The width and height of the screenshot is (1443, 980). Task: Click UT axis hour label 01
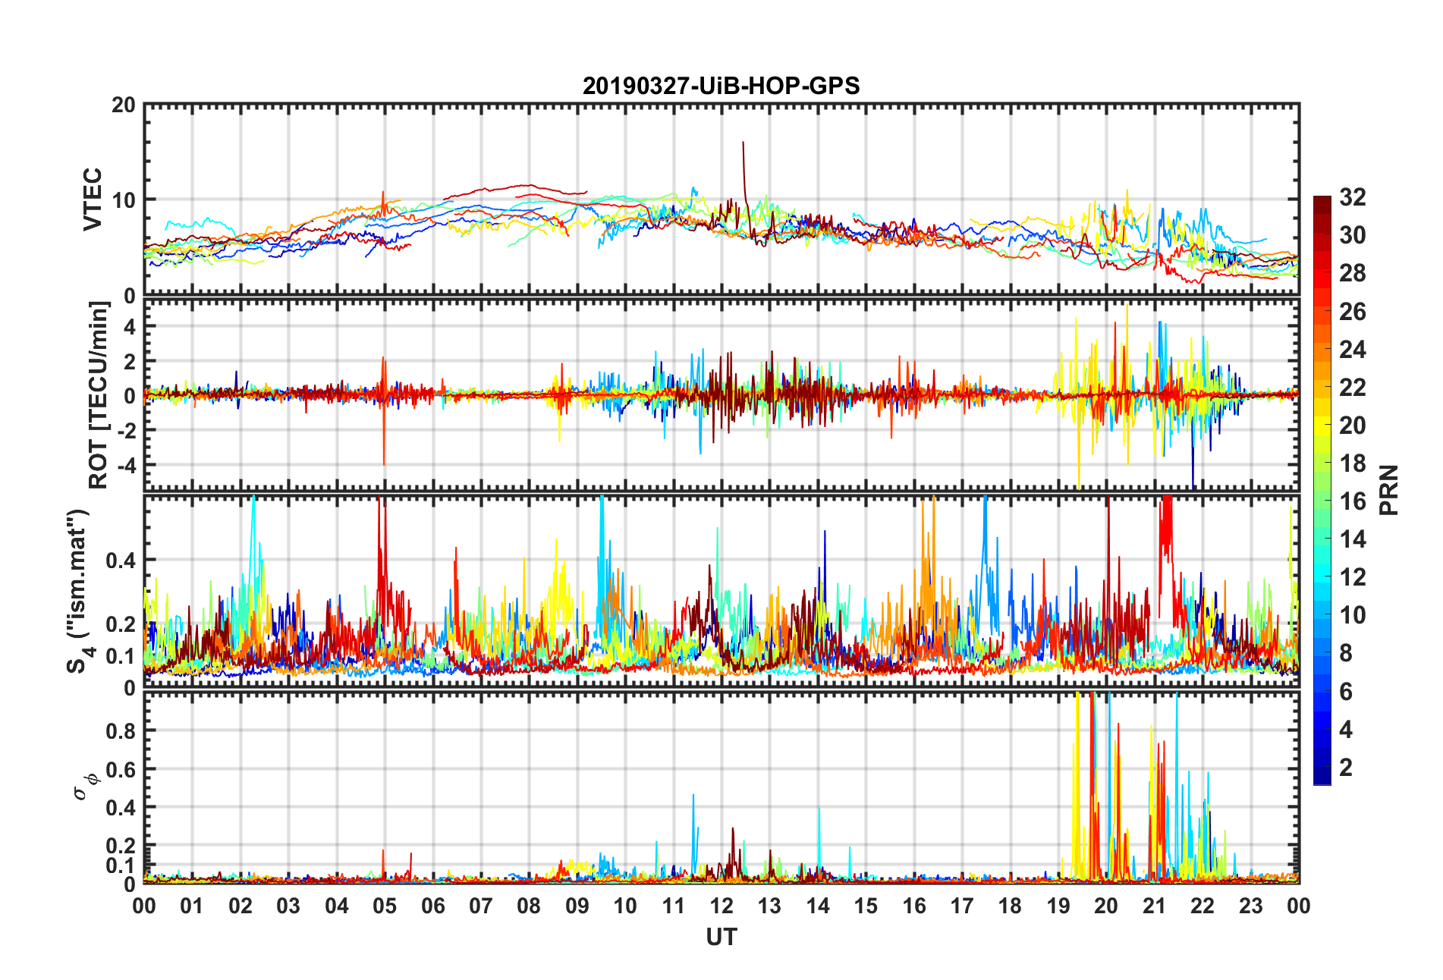click(x=192, y=906)
